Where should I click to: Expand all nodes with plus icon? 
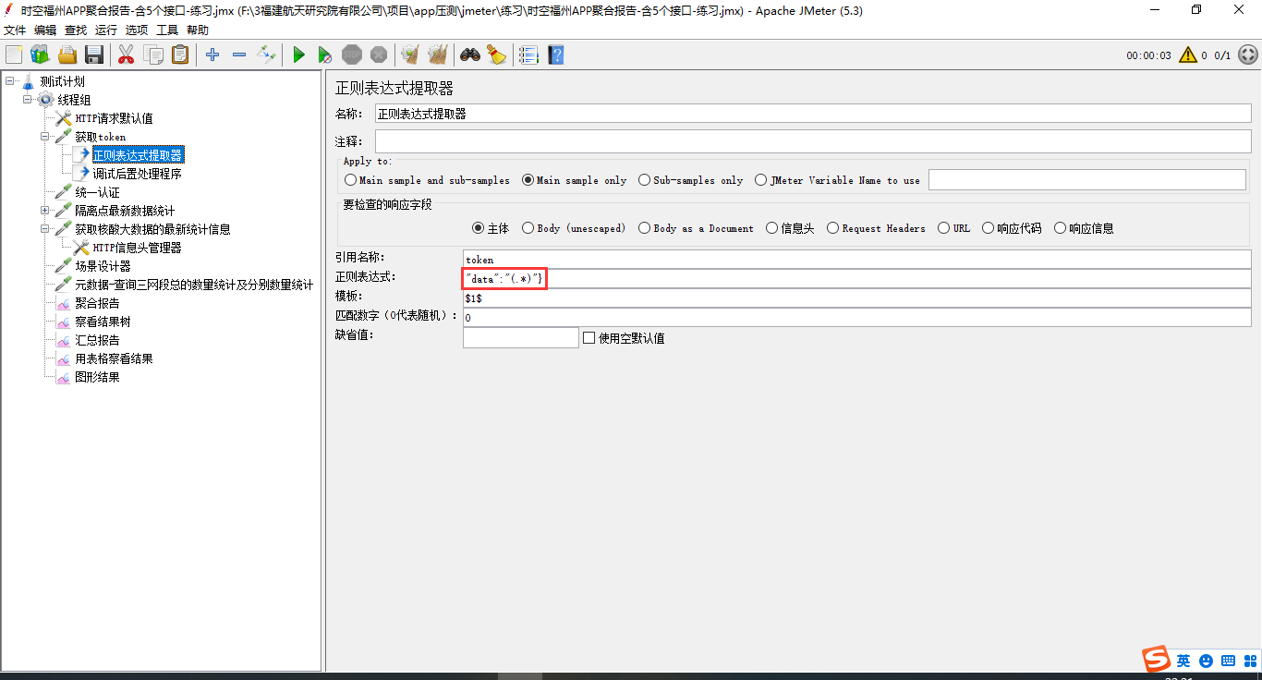click(212, 55)
